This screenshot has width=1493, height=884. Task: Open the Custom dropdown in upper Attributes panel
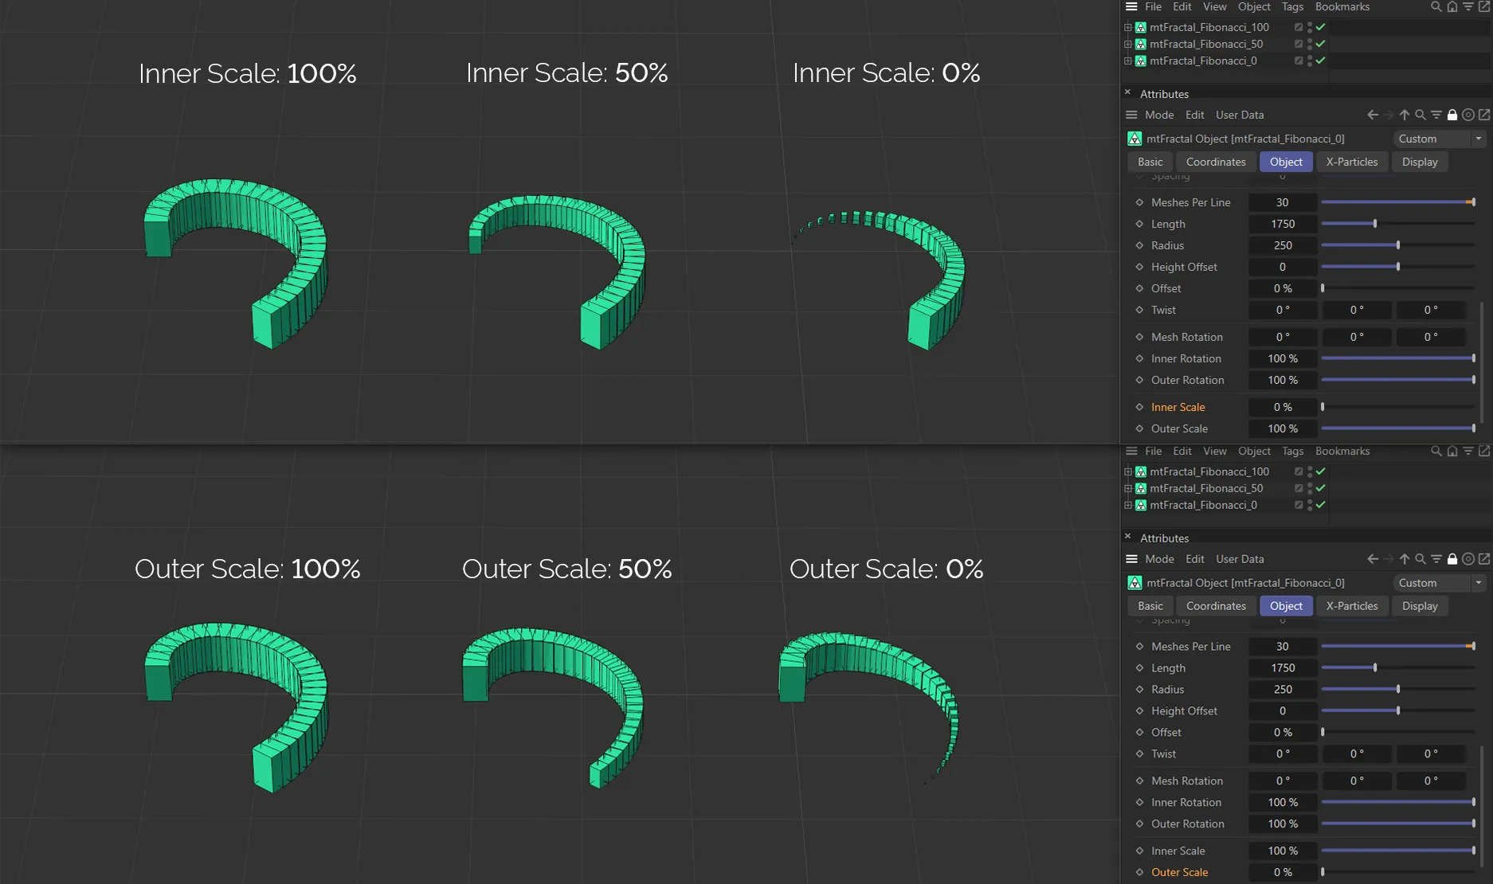pos(1440,139)
